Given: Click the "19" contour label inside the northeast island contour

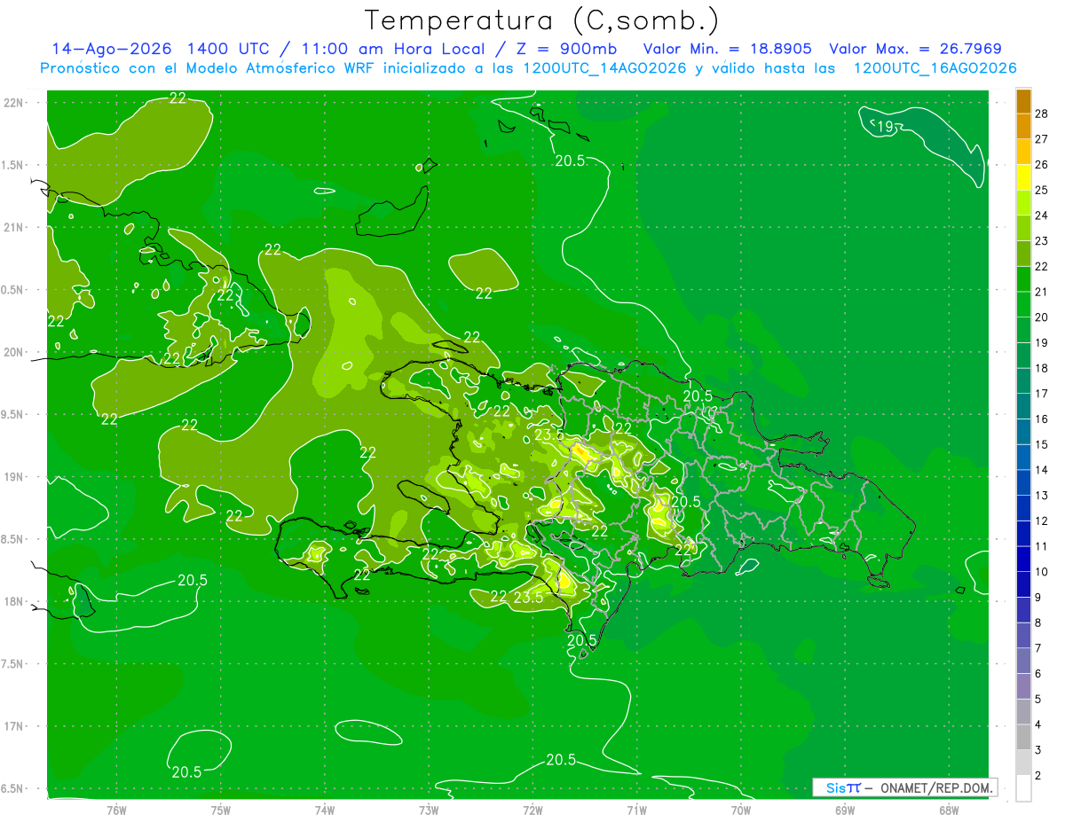Looking at the screenshot, I should click(884, 128).
